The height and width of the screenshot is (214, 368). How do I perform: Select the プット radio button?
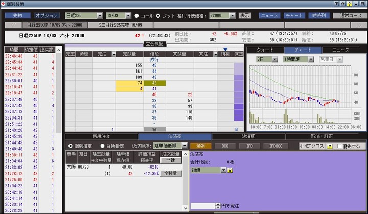[x=158, y=16]
